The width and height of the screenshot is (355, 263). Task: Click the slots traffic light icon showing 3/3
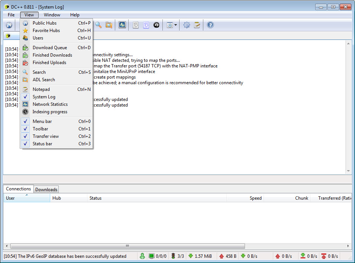point(173,256)
